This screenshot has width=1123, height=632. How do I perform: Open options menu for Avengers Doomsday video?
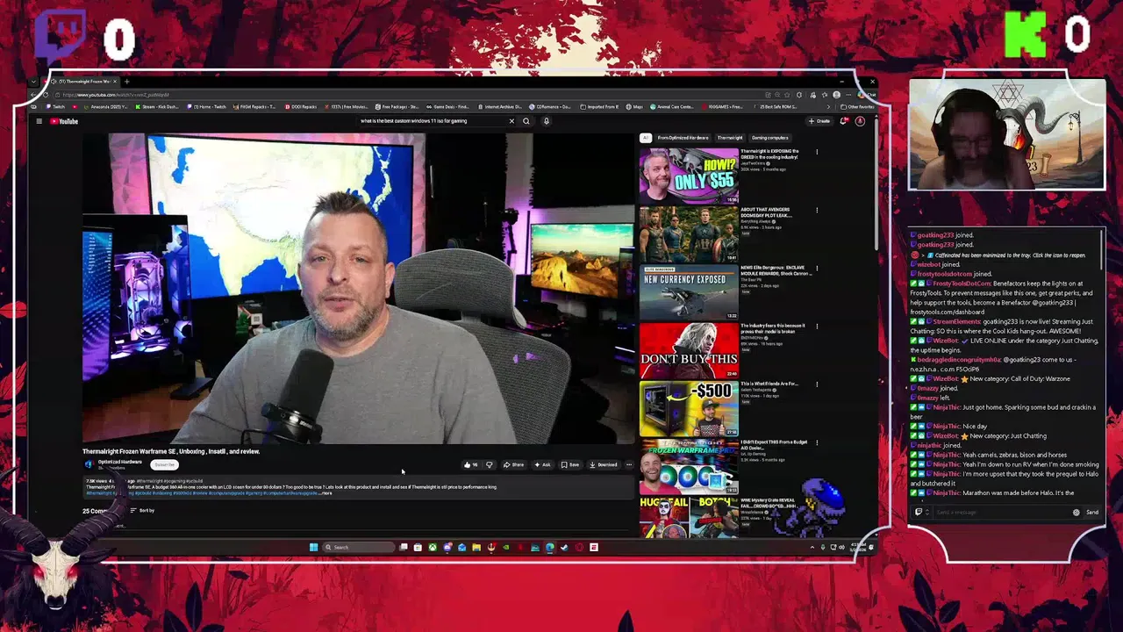click(x=817, y=210)
